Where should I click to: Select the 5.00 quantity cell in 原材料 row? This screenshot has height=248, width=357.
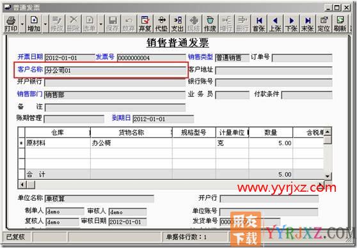pyautogui.click(x=271, y=143)
